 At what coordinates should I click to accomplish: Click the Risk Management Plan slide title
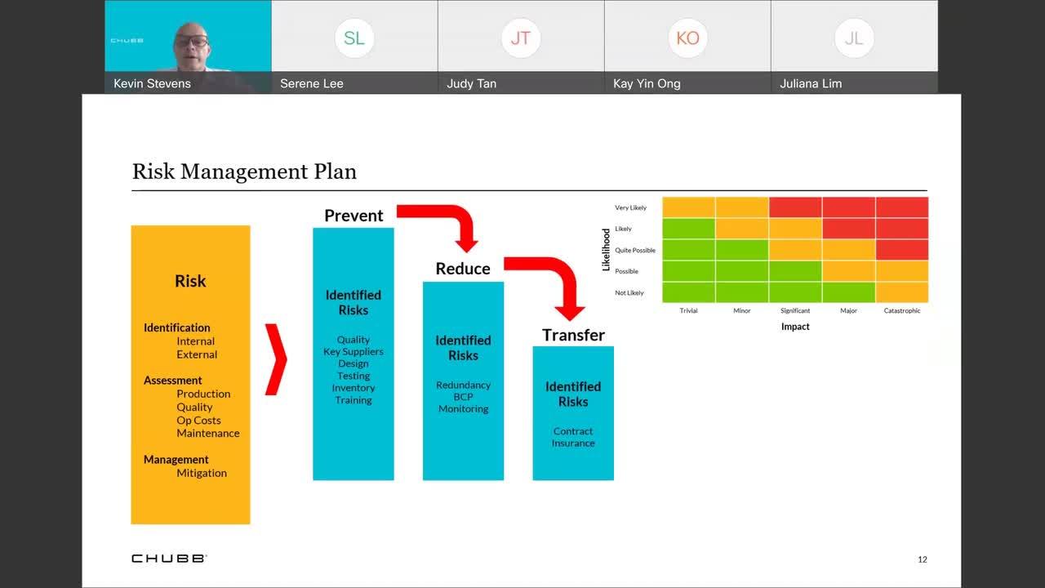(x=244, y=171)
